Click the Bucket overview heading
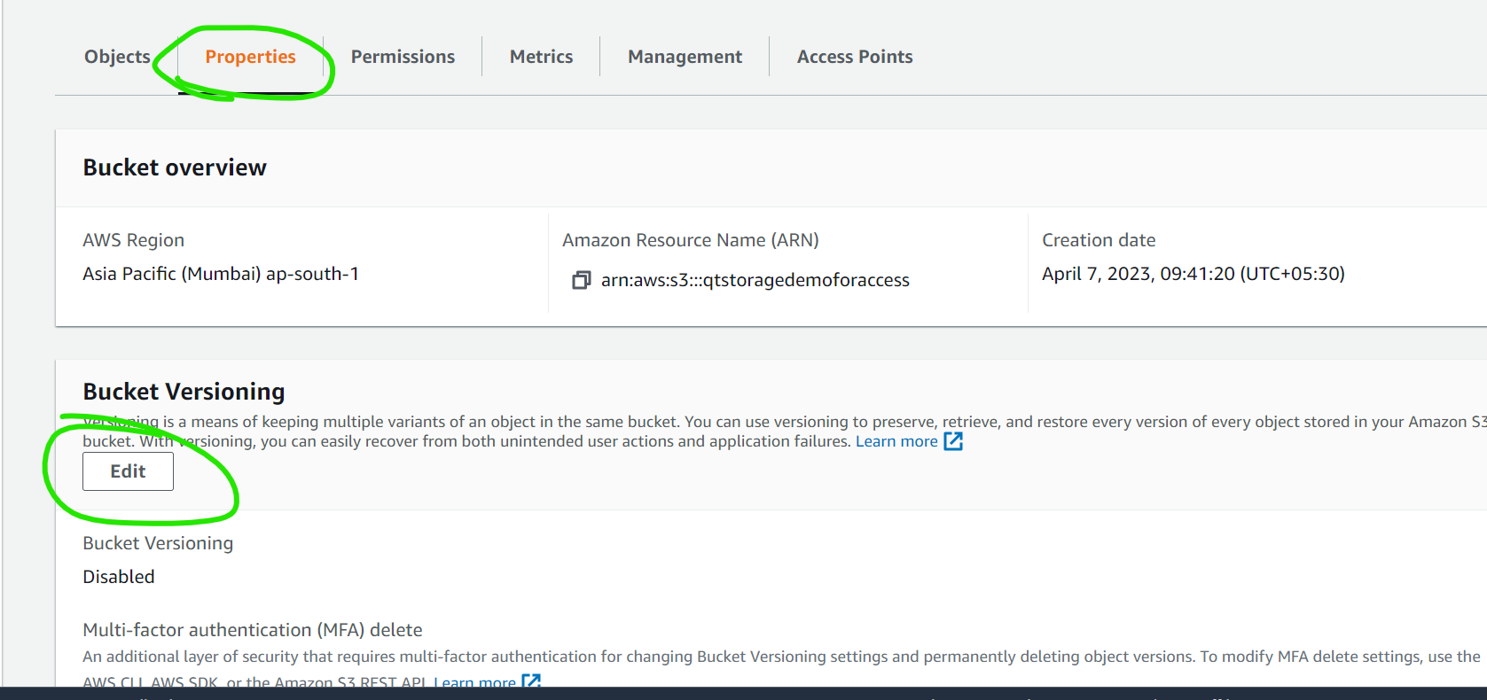Viewport: 1487px width, 700px height. [x=175, y=167]
